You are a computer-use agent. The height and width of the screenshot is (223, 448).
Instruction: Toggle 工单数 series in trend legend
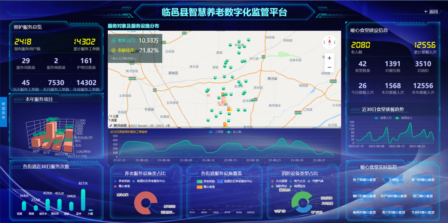[215, 132]
